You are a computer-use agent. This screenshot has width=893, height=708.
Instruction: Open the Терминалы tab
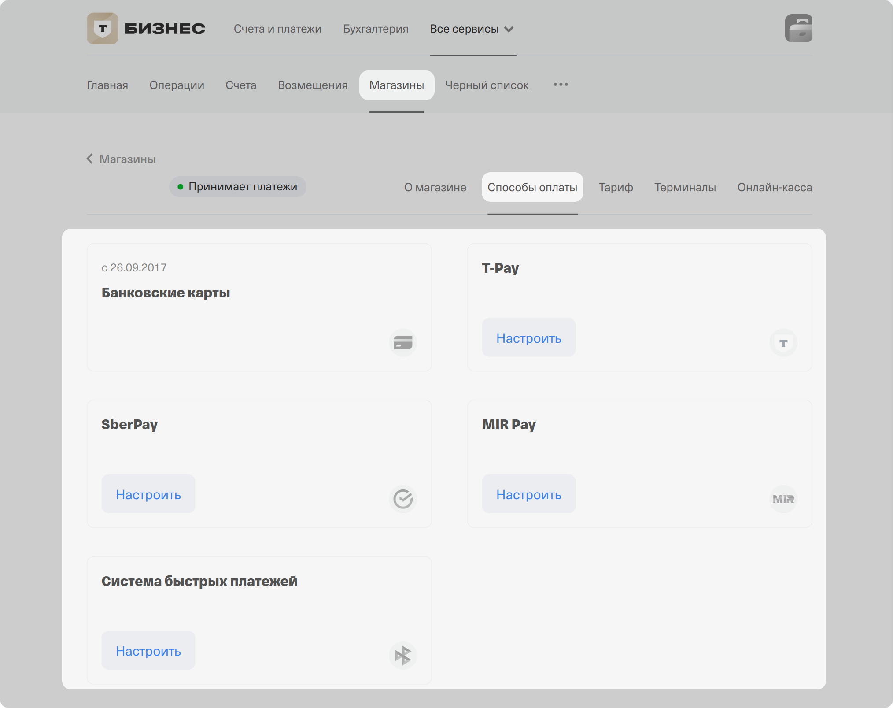point(685,187)
